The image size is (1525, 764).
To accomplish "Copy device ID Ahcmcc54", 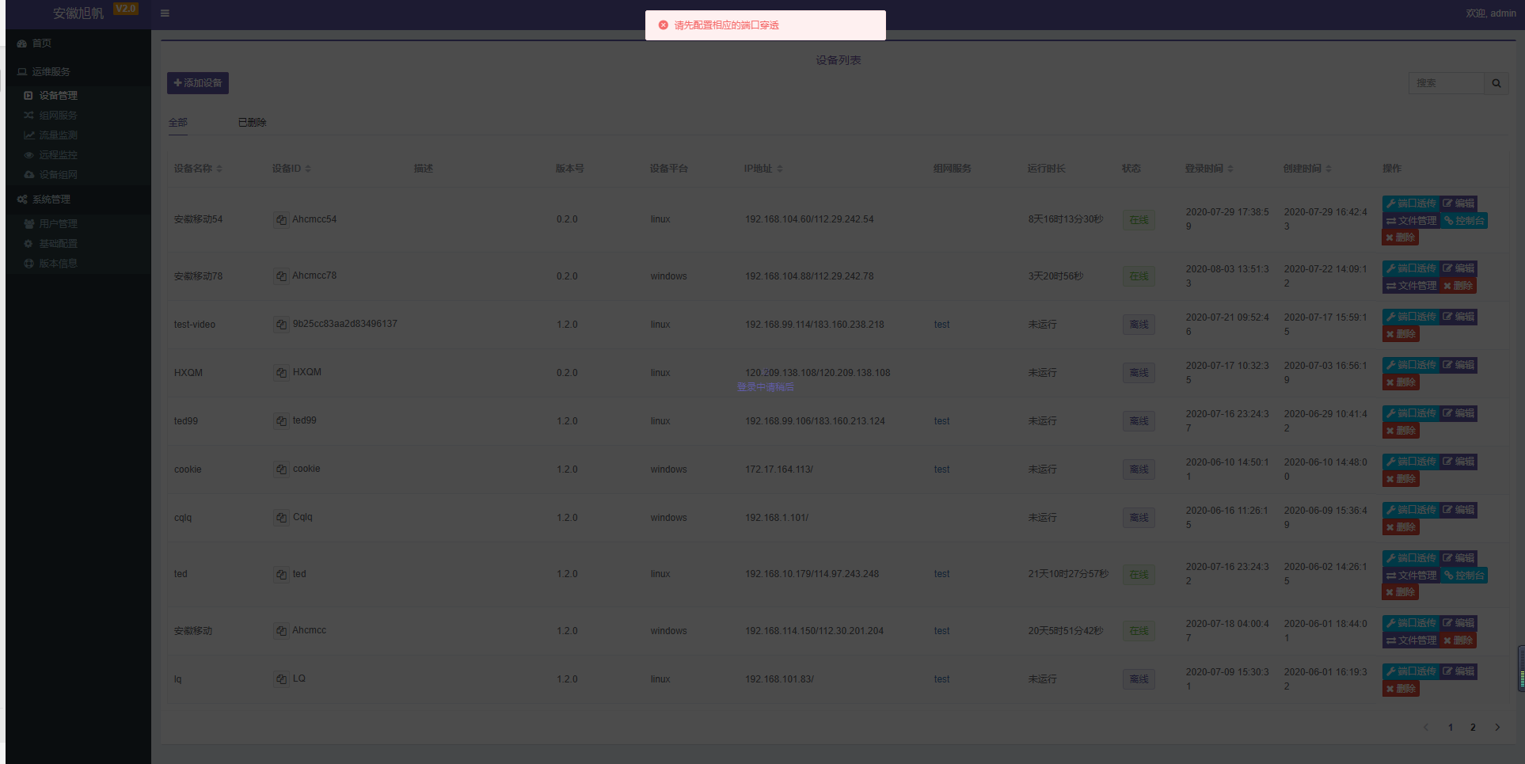I will click(x=281, y=220).
